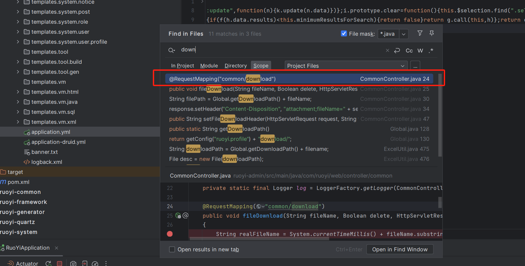Viewport: 525px width, 266px height.
Task: Close the RuoYiApplication run tab
Action: (x=57, y=248)
